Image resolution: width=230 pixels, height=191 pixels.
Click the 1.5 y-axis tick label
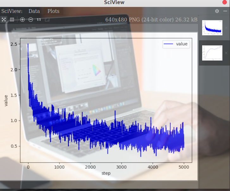coord(14,95)
